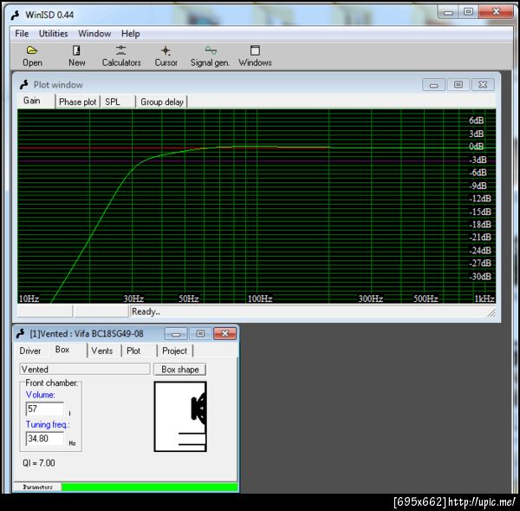Click the 30Hz axis label on plot

coord(133,298)
